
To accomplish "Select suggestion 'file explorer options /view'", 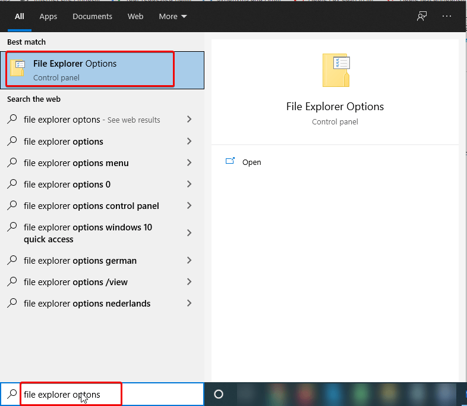I will click(102, 282).
